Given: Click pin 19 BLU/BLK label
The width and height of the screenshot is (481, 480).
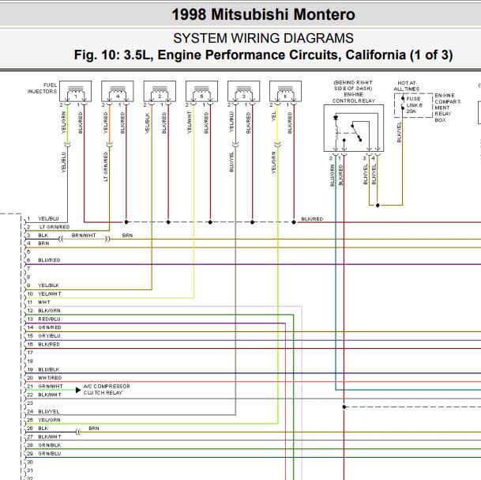Looking at the screenshot, I should tap(49, 369).
